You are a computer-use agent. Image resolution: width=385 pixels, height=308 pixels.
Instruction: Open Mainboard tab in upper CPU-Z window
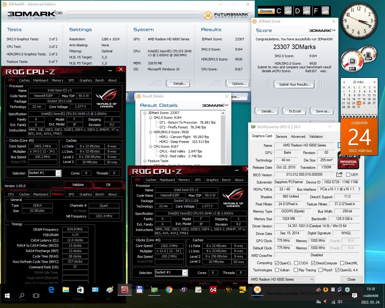[41, 80]
